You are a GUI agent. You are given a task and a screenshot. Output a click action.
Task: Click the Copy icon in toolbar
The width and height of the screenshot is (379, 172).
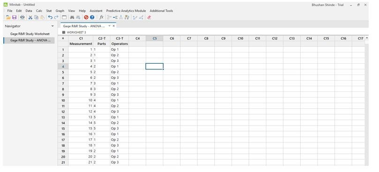(x=36, y=17)
